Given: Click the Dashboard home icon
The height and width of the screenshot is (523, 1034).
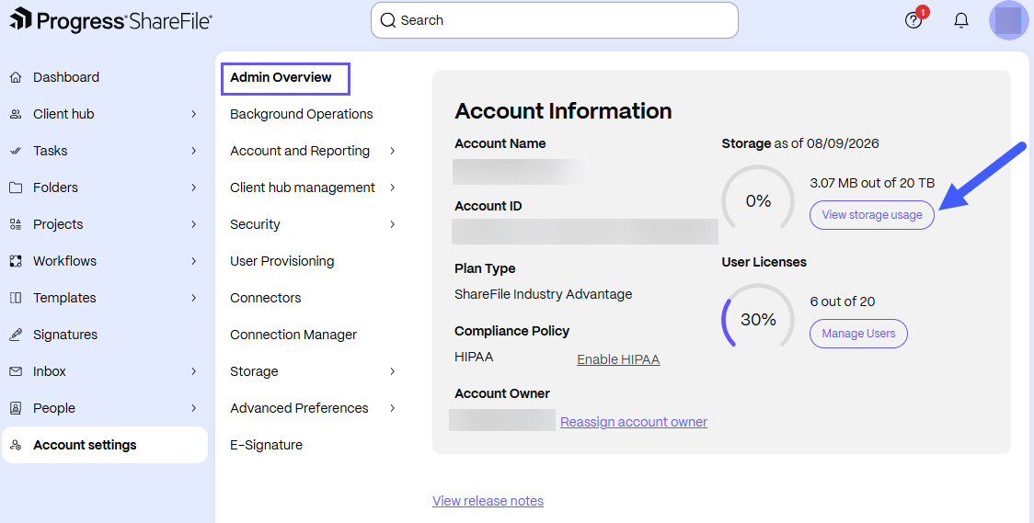Looking at the screenshot, I should point(16,77).
